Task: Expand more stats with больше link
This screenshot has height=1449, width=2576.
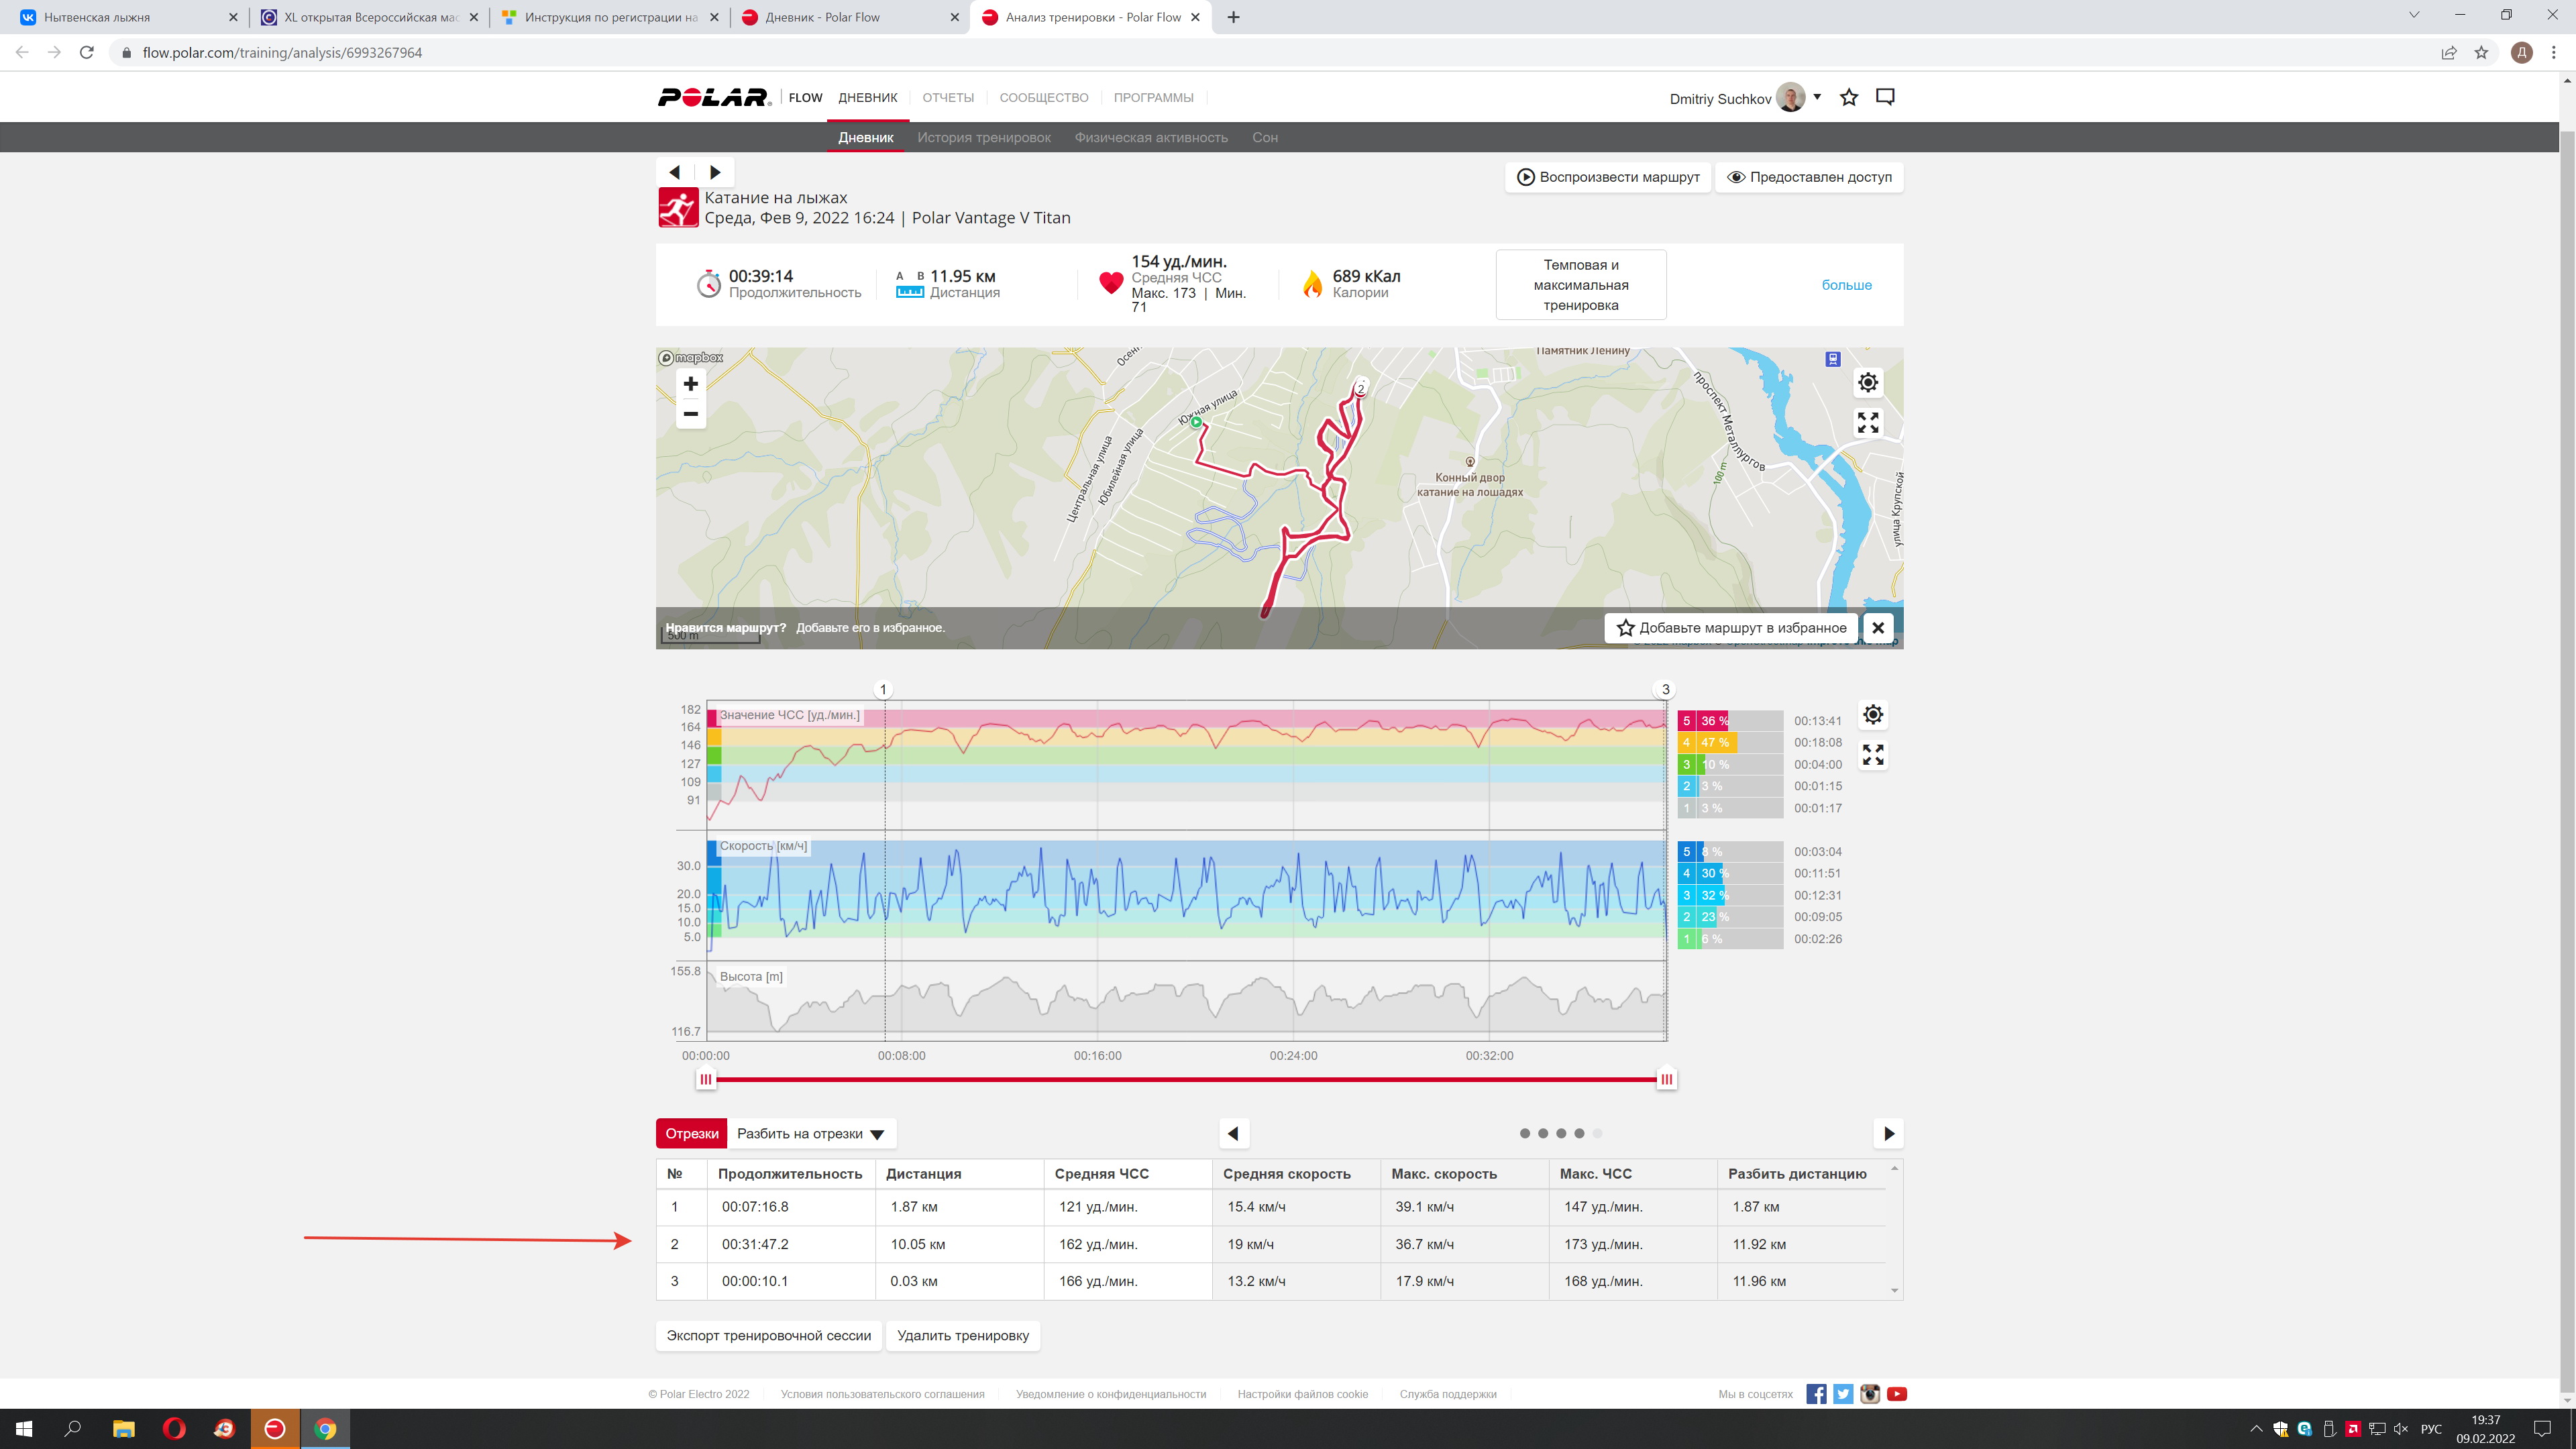Action: click(1846, 285)
